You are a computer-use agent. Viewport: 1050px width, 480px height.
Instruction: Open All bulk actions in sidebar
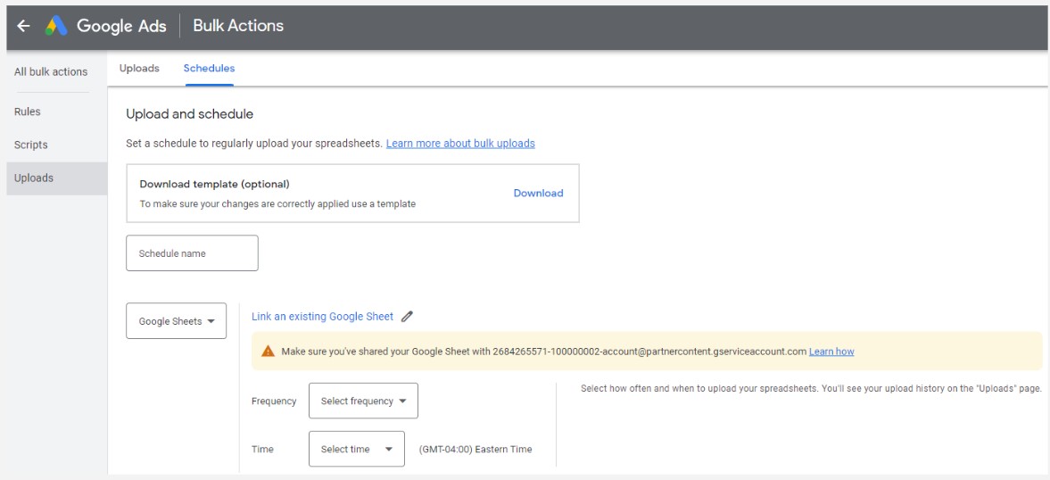(x=51, y=71)
